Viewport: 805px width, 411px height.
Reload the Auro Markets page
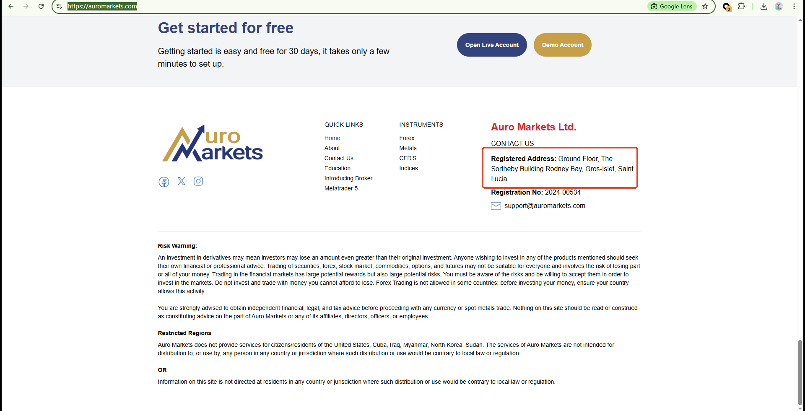[41, 6]
